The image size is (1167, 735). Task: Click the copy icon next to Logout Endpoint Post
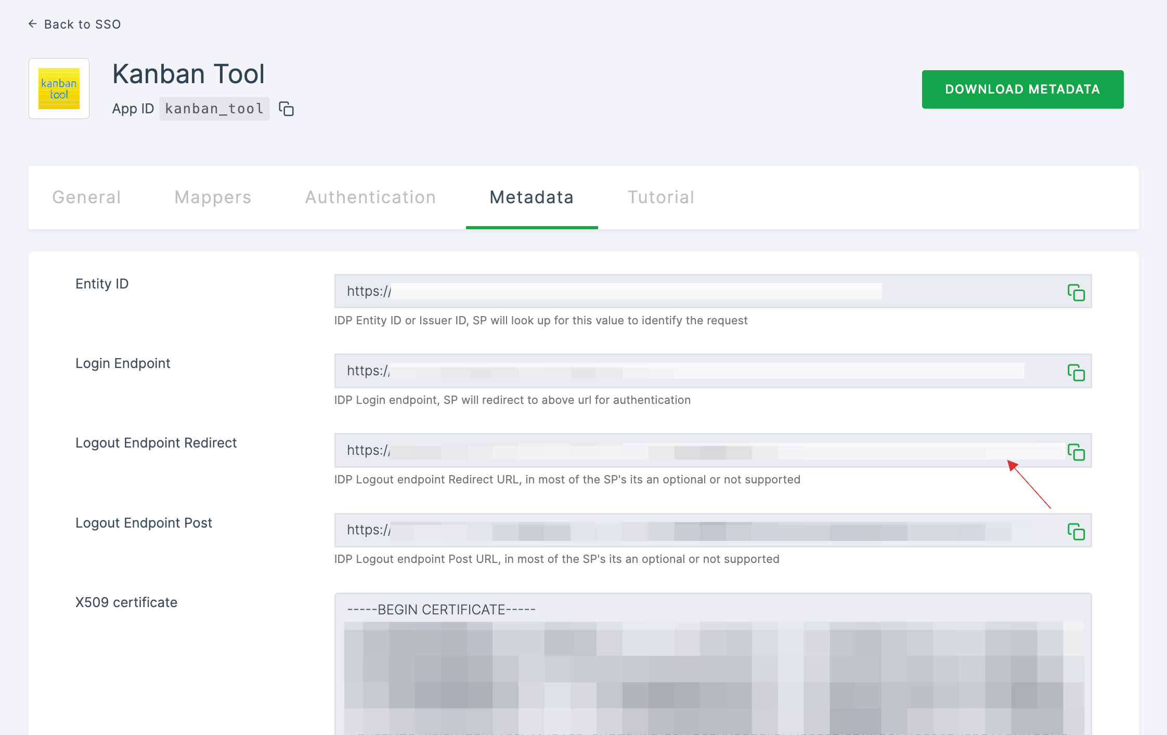pyautogui.click(x=1077, y=532)
